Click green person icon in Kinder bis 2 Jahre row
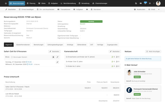Image resolution: width=165 pixels, height=103 pixels. [112, 66]
